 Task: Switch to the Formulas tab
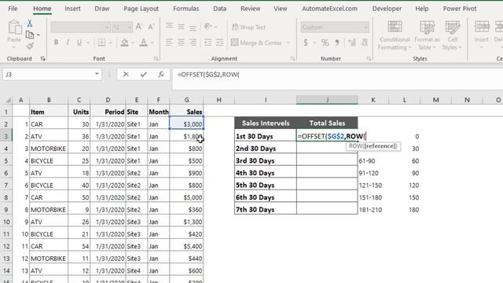186,9
